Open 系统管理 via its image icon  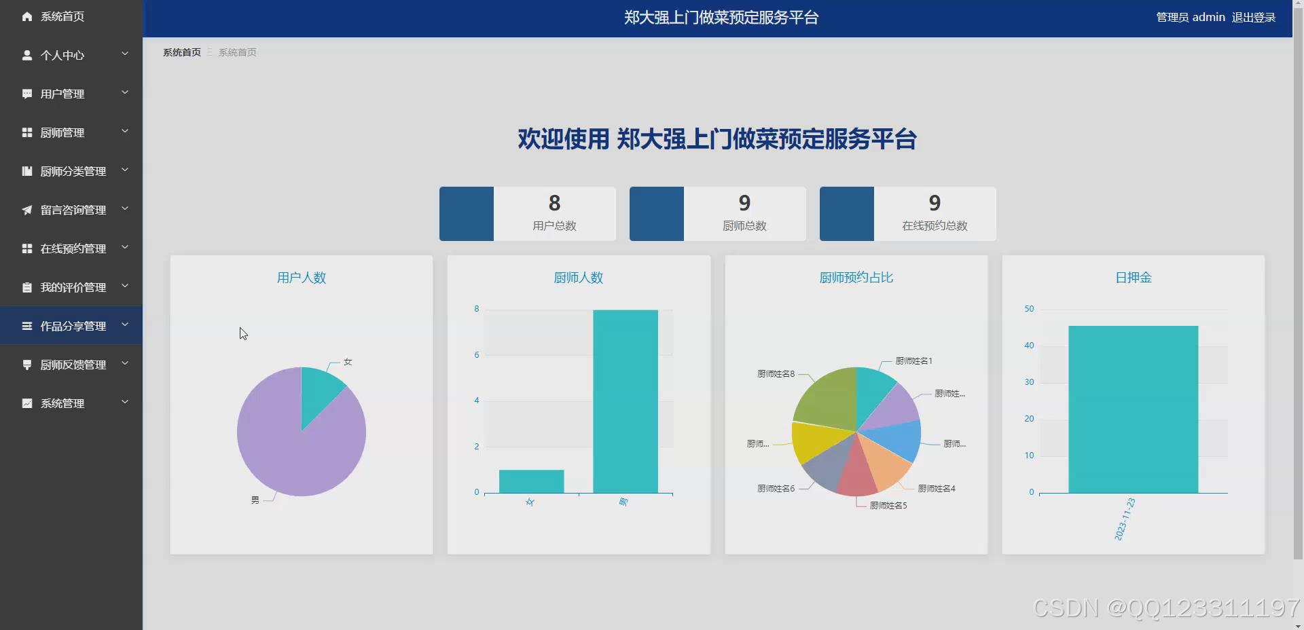[x=26, y=403]
